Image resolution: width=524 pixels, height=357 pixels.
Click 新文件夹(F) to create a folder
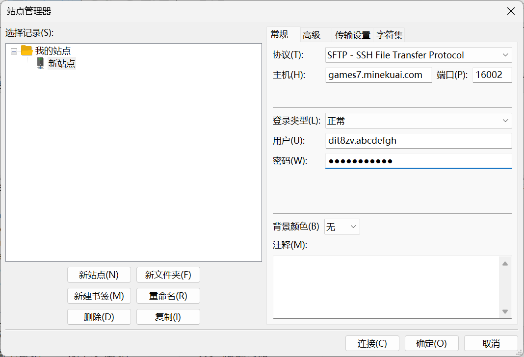[168, 275]
